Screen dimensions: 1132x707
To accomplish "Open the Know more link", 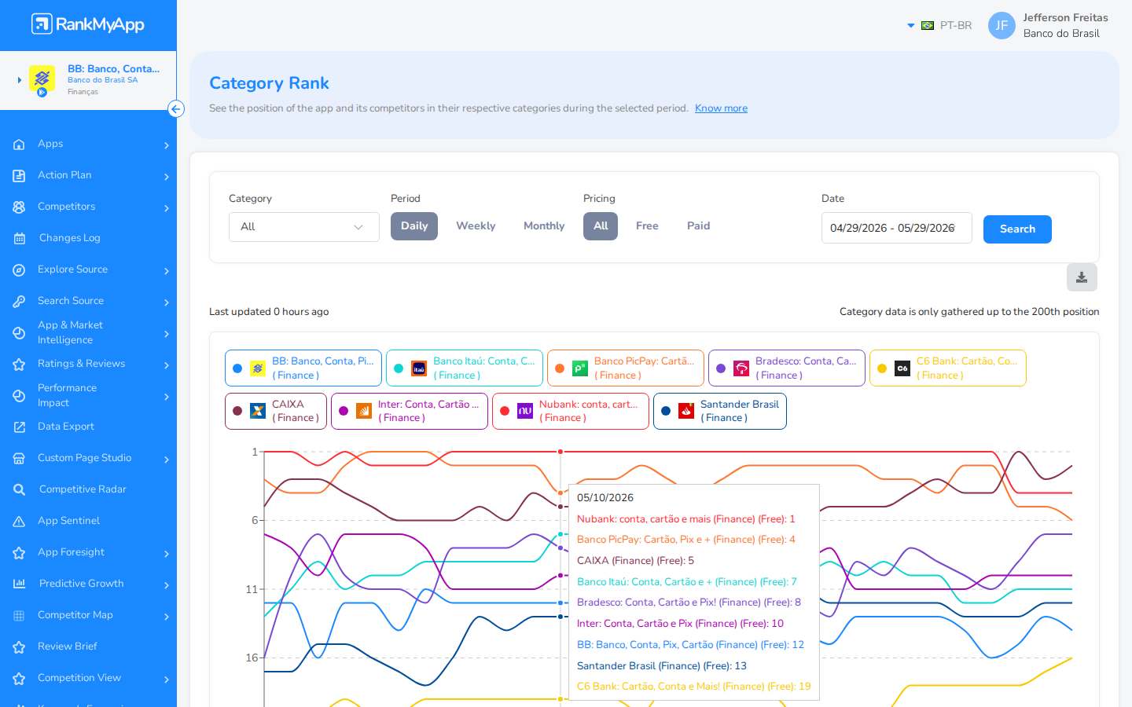I will (x=721, y=108).
